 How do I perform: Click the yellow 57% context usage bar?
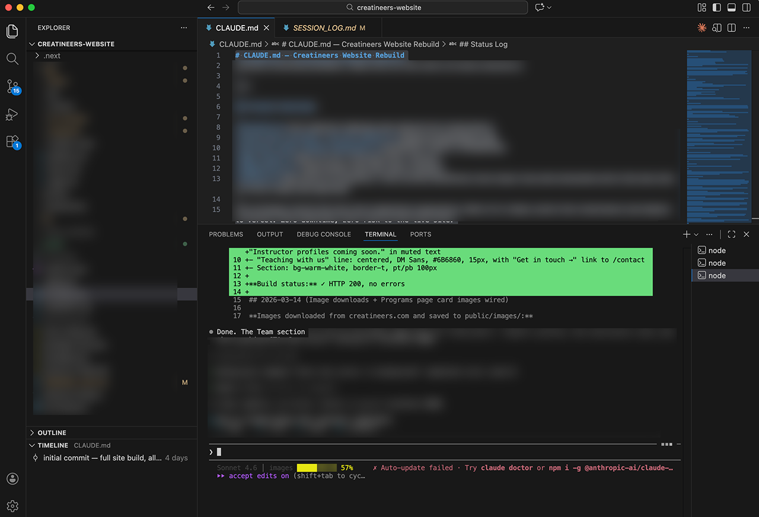[317, 468]
